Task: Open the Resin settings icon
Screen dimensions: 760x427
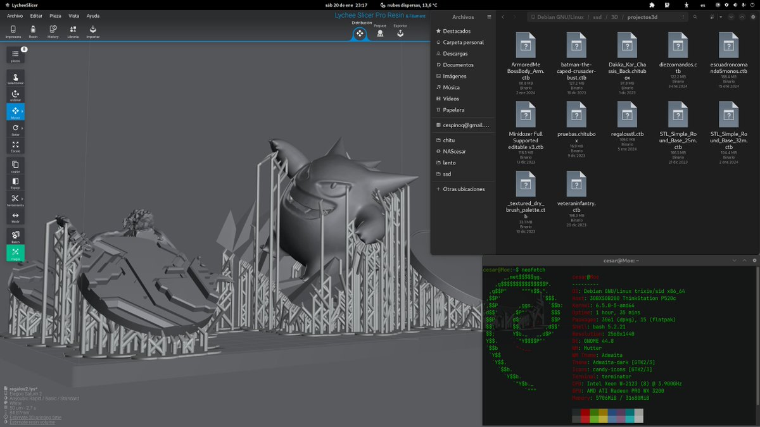Action: coord(33,31)
